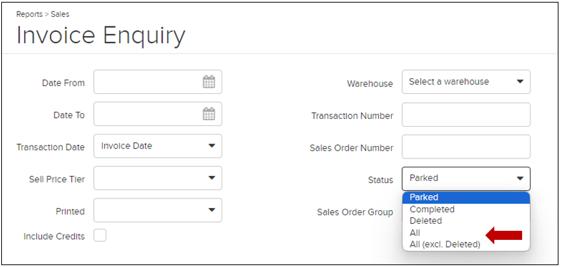Image resolution: width=561 pixels, height=267 pixels.
Task: Focus the Transaction Number field
Action: tap(466, 114)
